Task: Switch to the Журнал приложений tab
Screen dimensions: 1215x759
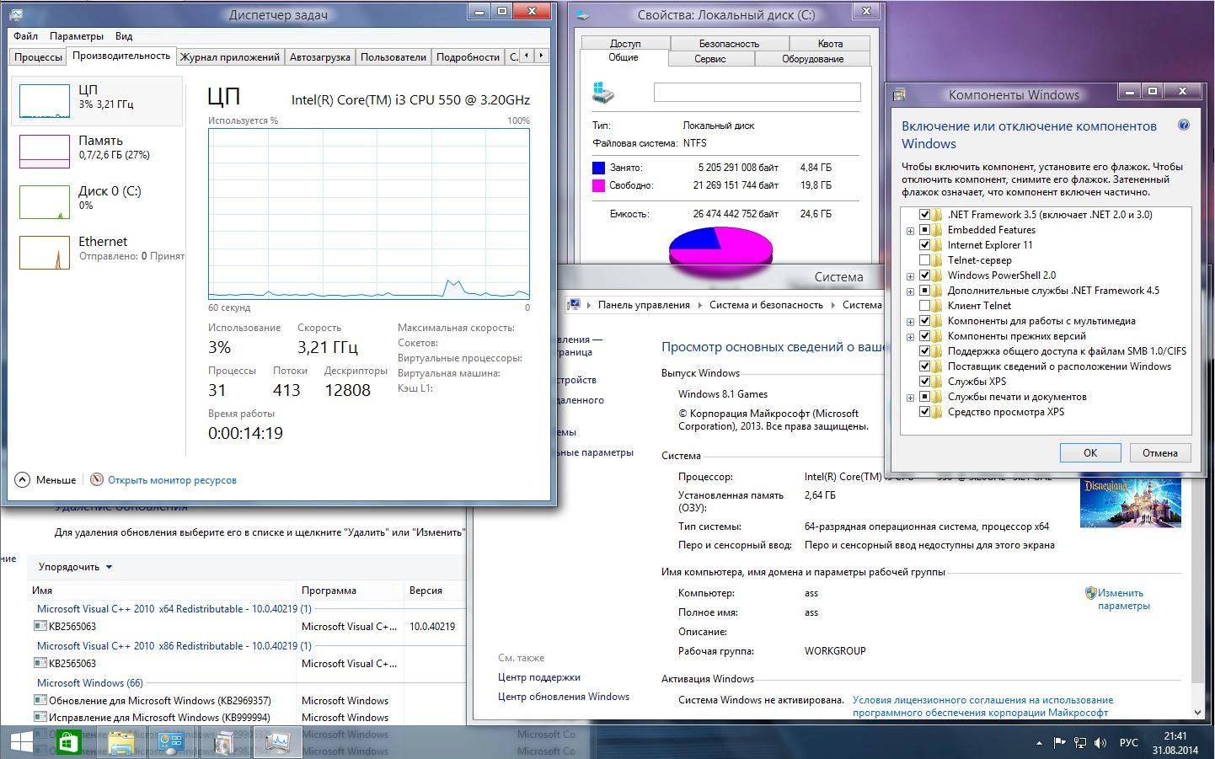Action: click(x=229, y=56)
